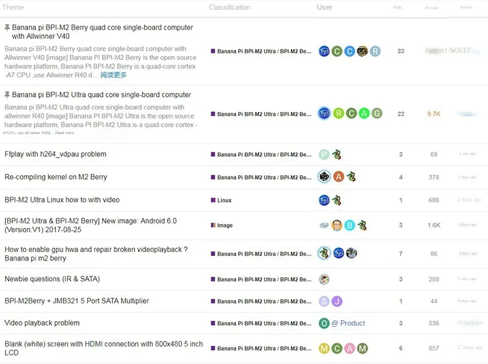Click the photo avatar on the M2 Berry pinned row
Viewport: 488px width, 364px height.
point(362,51)
